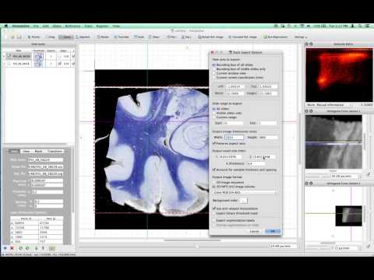Select Bounding box of visible slides only

214,69
